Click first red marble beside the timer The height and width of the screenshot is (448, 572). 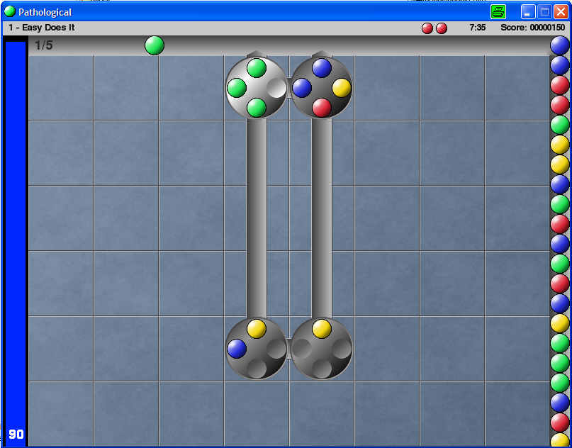click(427, 28)
